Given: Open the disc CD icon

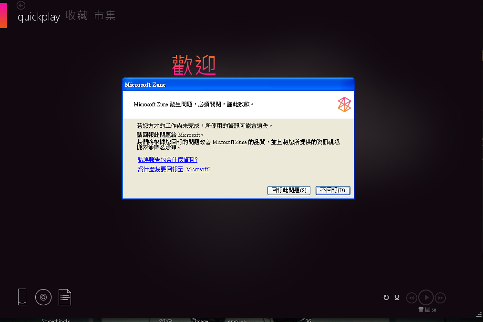Looking at the screenshot, I should point(43,297).
